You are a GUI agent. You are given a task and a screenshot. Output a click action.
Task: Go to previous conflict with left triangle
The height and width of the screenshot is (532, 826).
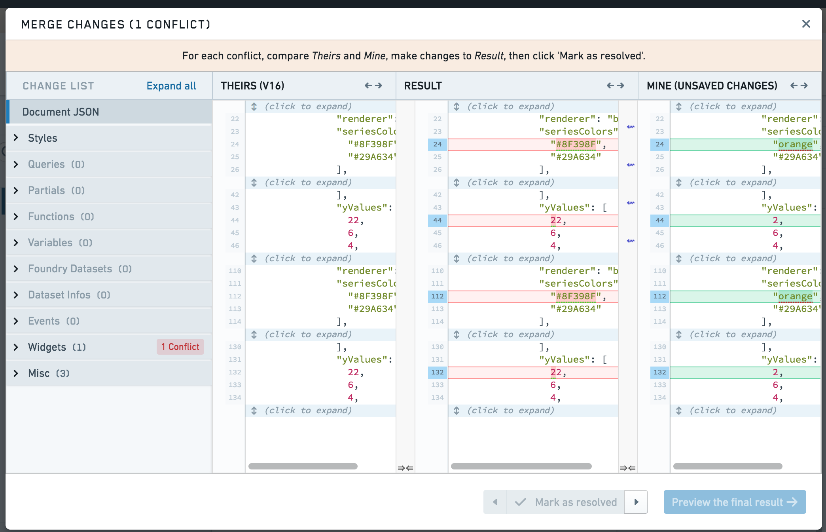point(495,502)
